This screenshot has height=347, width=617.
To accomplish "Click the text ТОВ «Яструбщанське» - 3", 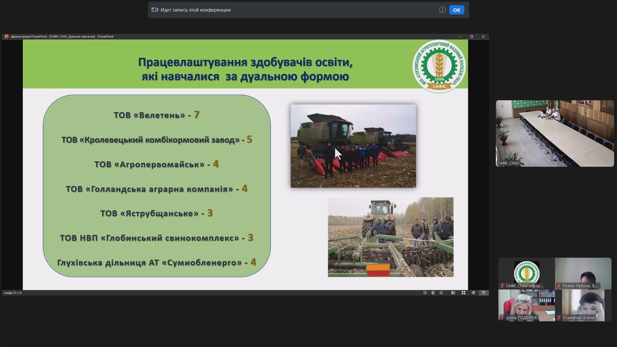I will [x=156, y=213].
